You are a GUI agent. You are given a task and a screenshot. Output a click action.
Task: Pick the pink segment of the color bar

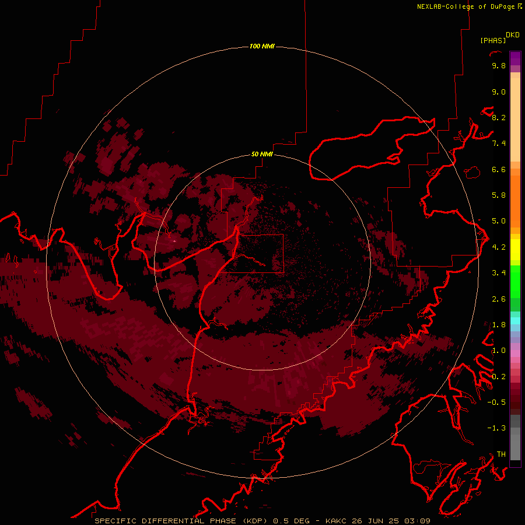click(x=515, y=353)
